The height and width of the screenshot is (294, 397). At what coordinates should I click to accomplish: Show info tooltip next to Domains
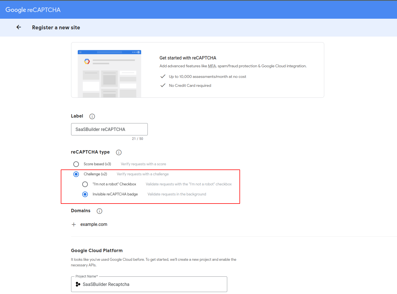[100, 211]
